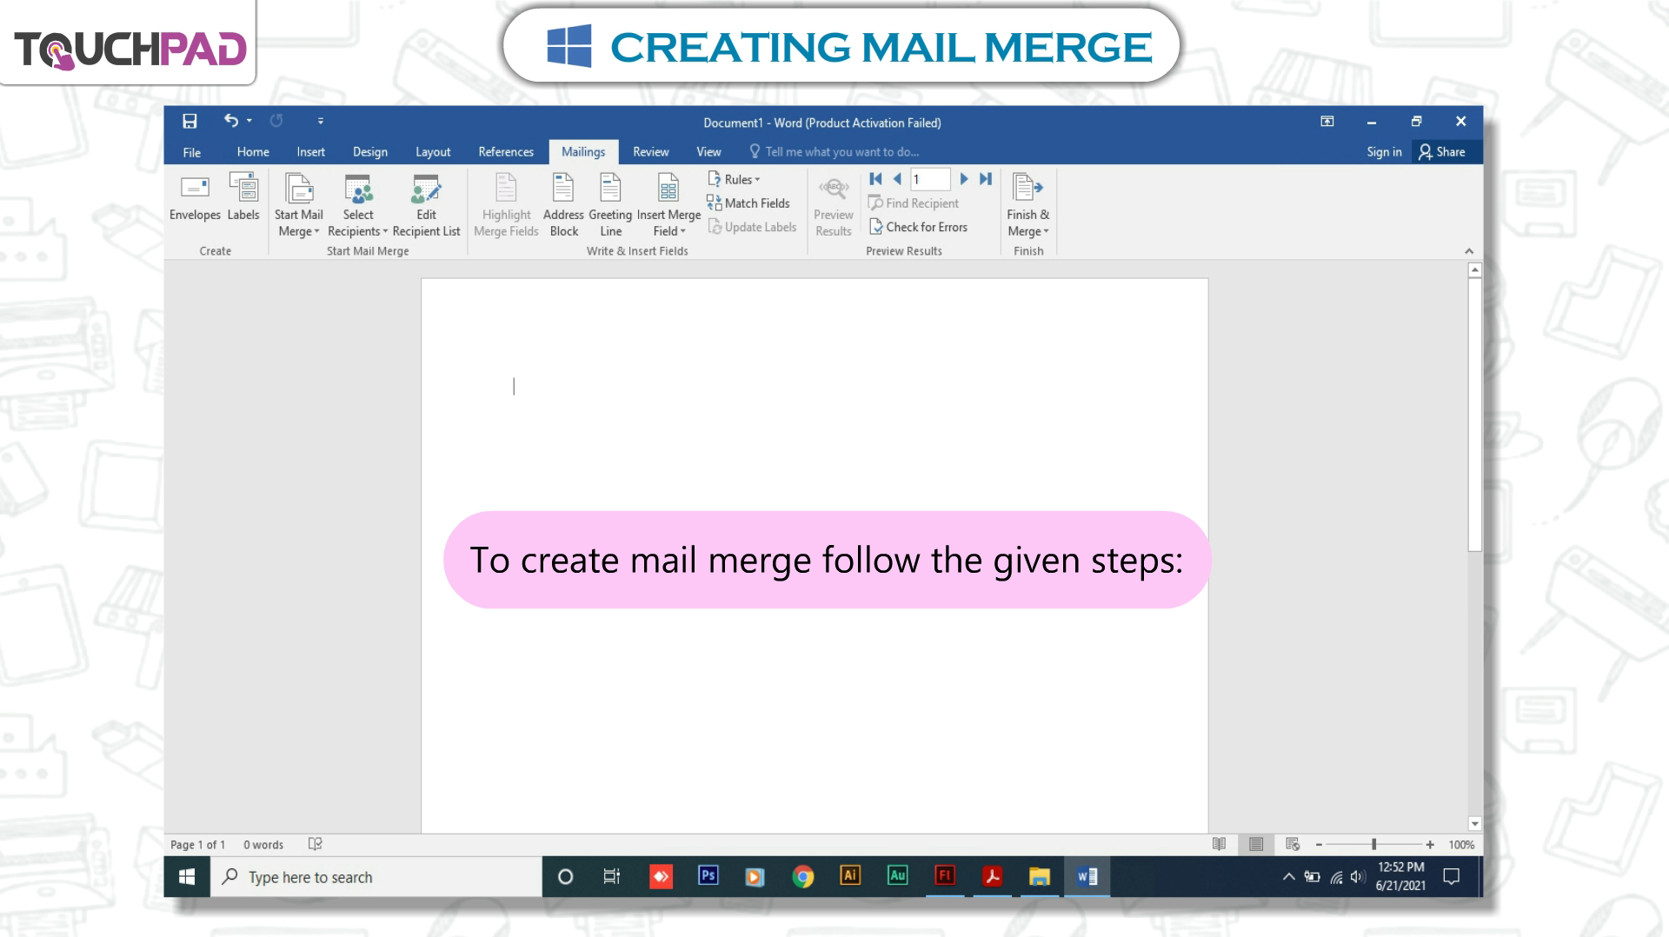Open Adobe Photoshop from the taskbar

708,876
